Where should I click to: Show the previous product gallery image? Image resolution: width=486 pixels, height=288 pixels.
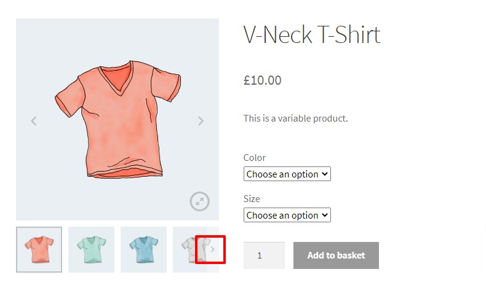[x=34, y=121]
